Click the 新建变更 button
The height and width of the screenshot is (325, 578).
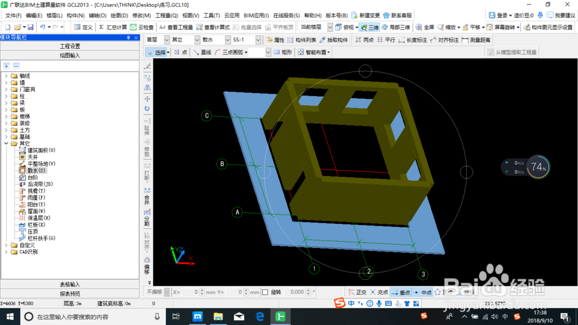point(366,16)
